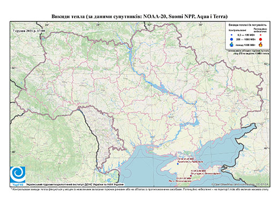Click the '32°' longitude label
This screenshot has height=197, width=279.
point(150,25)
